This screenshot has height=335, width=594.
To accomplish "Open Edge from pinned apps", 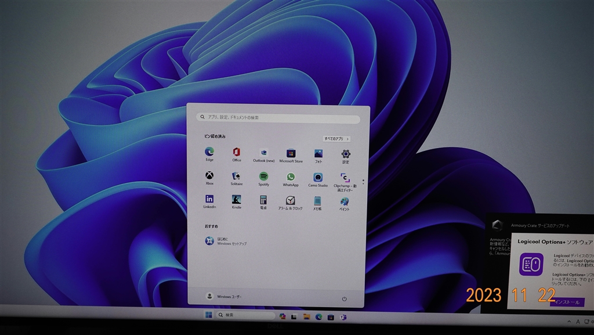I will click(x=209, y=154).
